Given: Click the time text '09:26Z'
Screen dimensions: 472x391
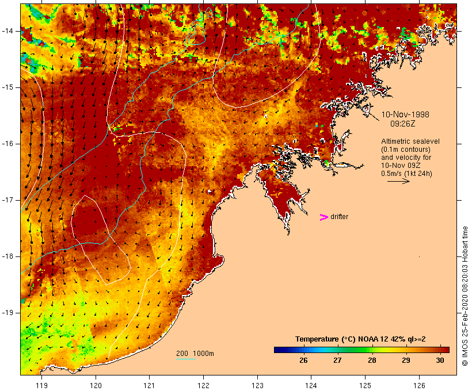Looking at the screenshot, I should [x=403, y=124].
